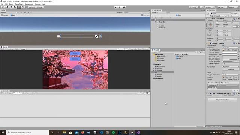240x135 pixels.
Task: Select checkBox in Hierarchy
Action: [x=162, y=22]
